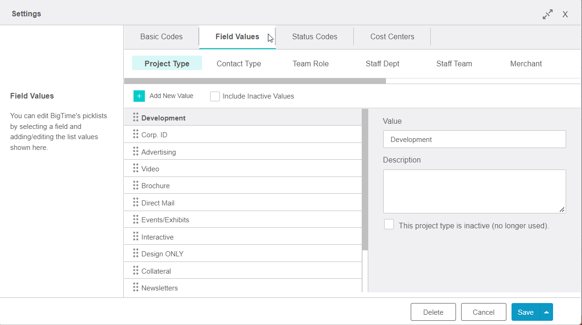Click the Add New Value link
The width and height of the screenshot is (582, 325).
point(171,96)
